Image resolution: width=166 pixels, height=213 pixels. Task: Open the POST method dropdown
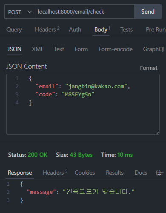coord(20,12)
